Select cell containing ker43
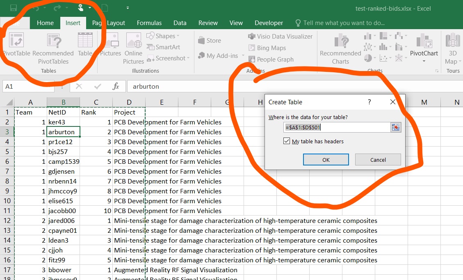The height and width of the screenshot is (280, 463). tap(63, 122)
